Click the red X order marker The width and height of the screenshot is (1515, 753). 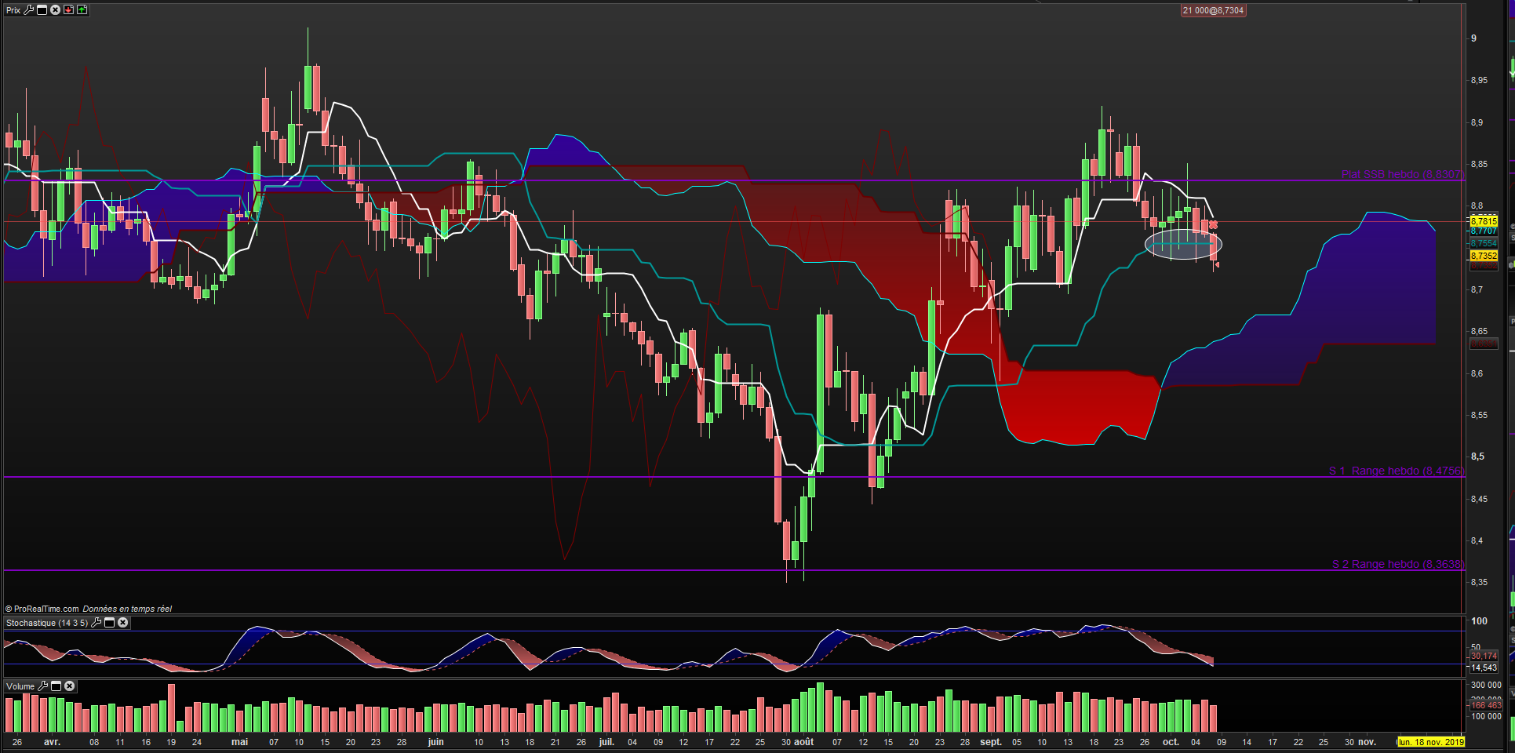pos(1214,225)
